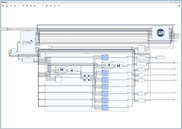Image resolution: width=182 pixels, height=129 pixels.
Task: Click the Search magnifier in diagram toolbar
Action: 23,6
